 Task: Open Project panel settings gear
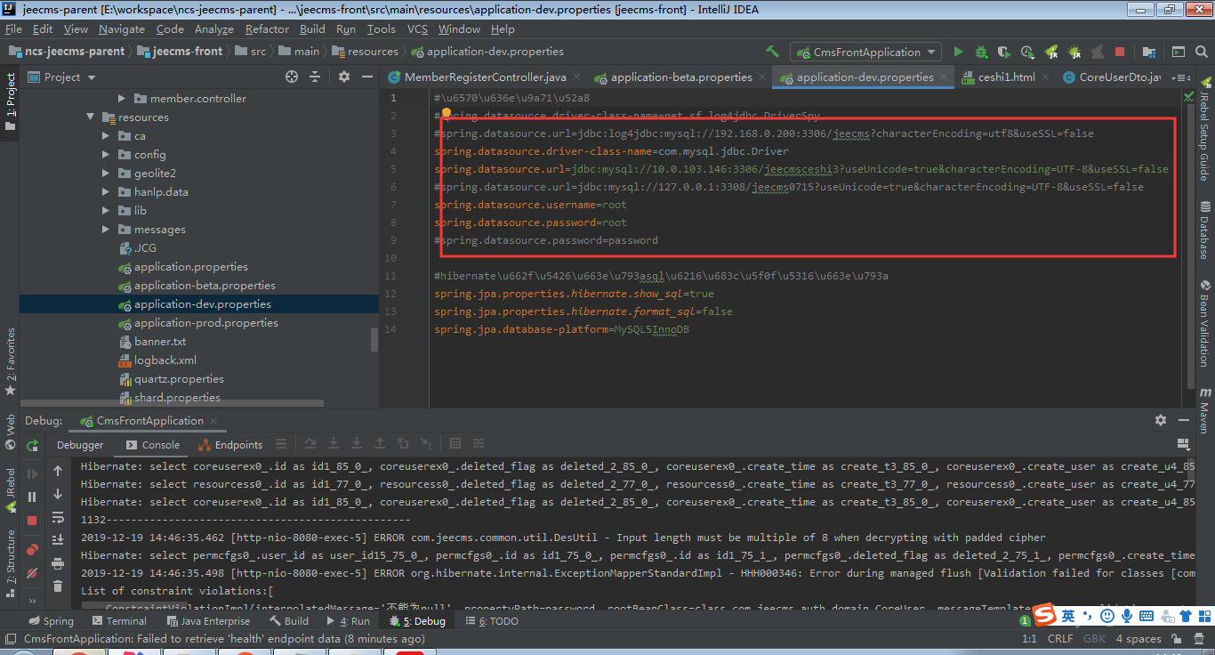[344, 77]
